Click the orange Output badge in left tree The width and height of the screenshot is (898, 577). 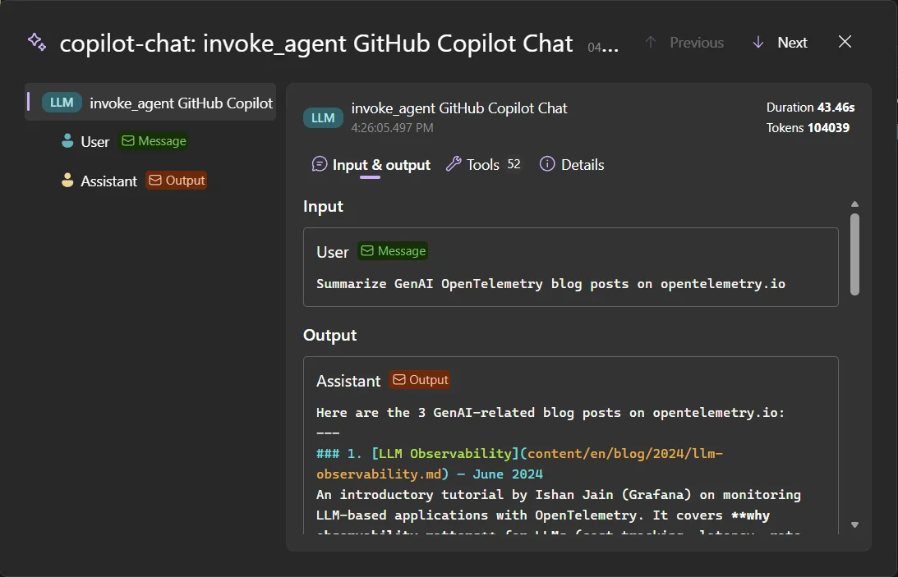[x=177, y=180]
